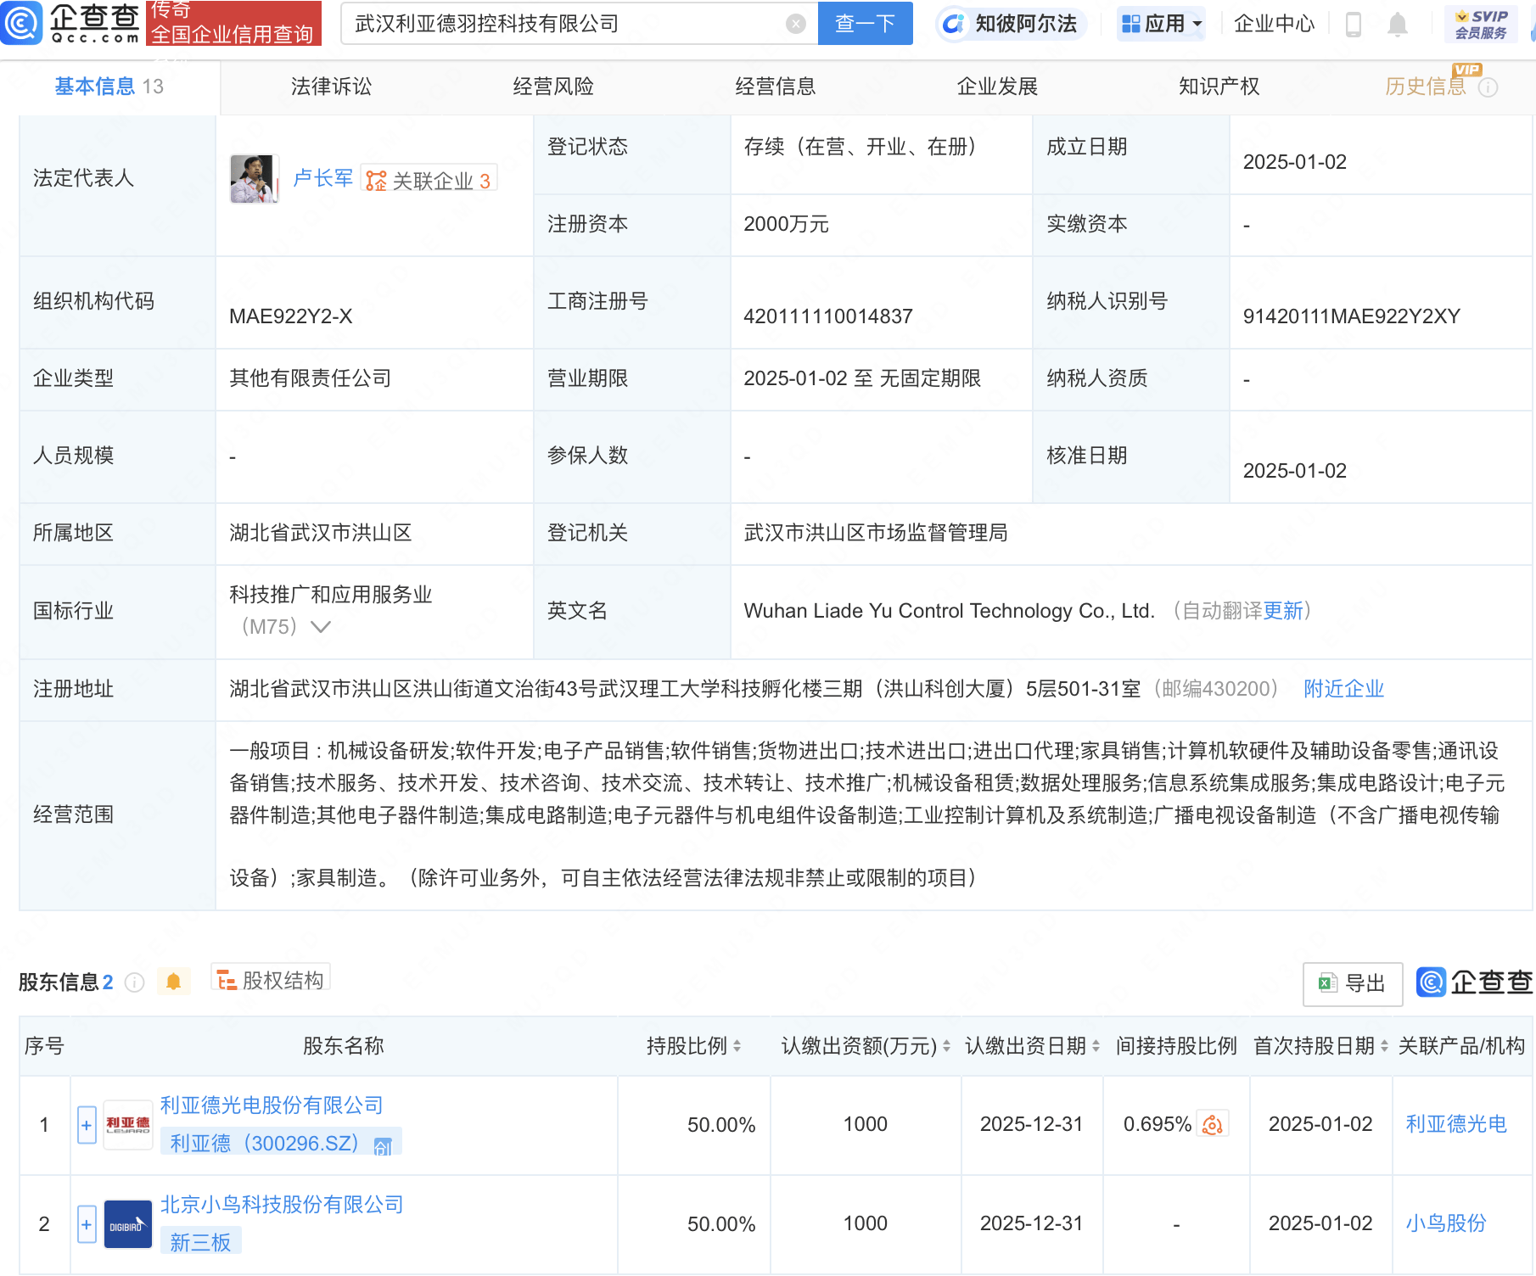Click the mobile phone icon in header
Screen dimensions: 1536x1276
pyautogui.click(x=1354, y=25)
